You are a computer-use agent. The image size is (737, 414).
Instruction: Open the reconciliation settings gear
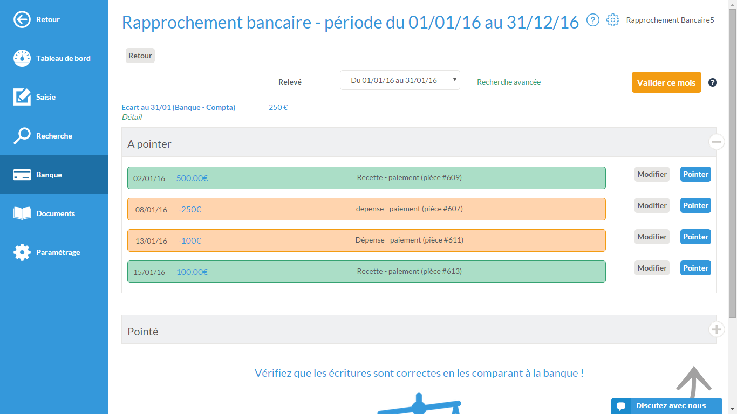[x=613, y=20]
